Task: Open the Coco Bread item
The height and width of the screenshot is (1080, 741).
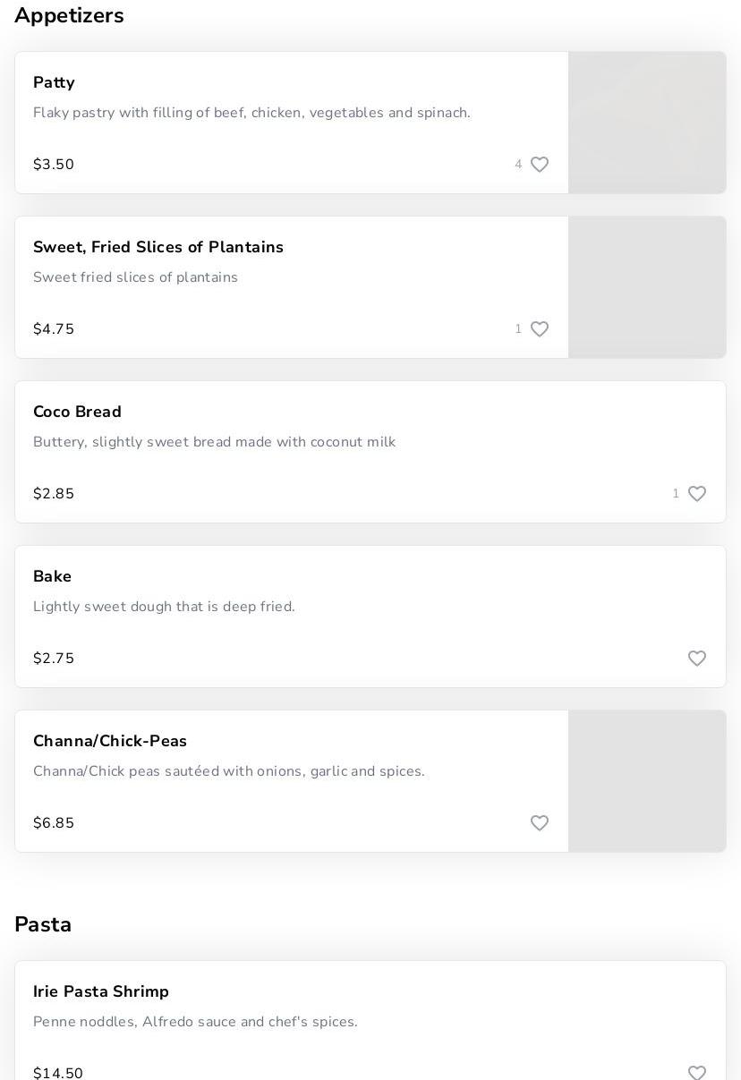Action: pyautogui.click(x=77, y=412)
